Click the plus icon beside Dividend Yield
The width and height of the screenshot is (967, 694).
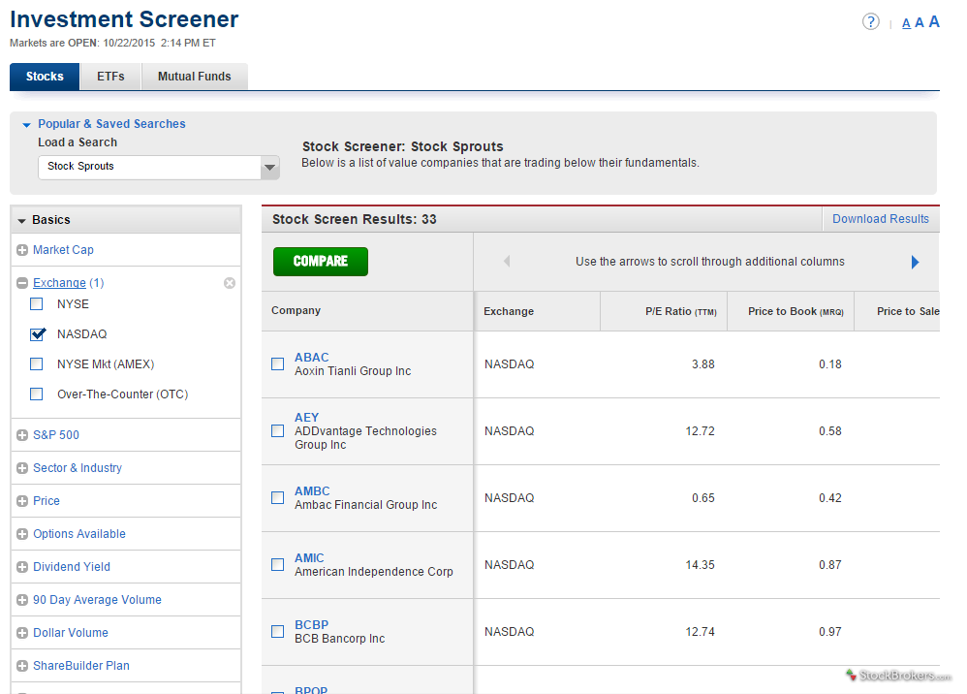coord(21,566)
